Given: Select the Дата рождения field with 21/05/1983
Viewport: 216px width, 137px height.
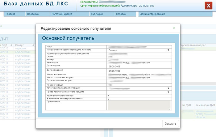Looking at the screenshot, I should [x=139, y=71].
